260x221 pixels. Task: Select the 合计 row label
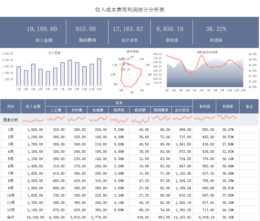pos(11,217)
